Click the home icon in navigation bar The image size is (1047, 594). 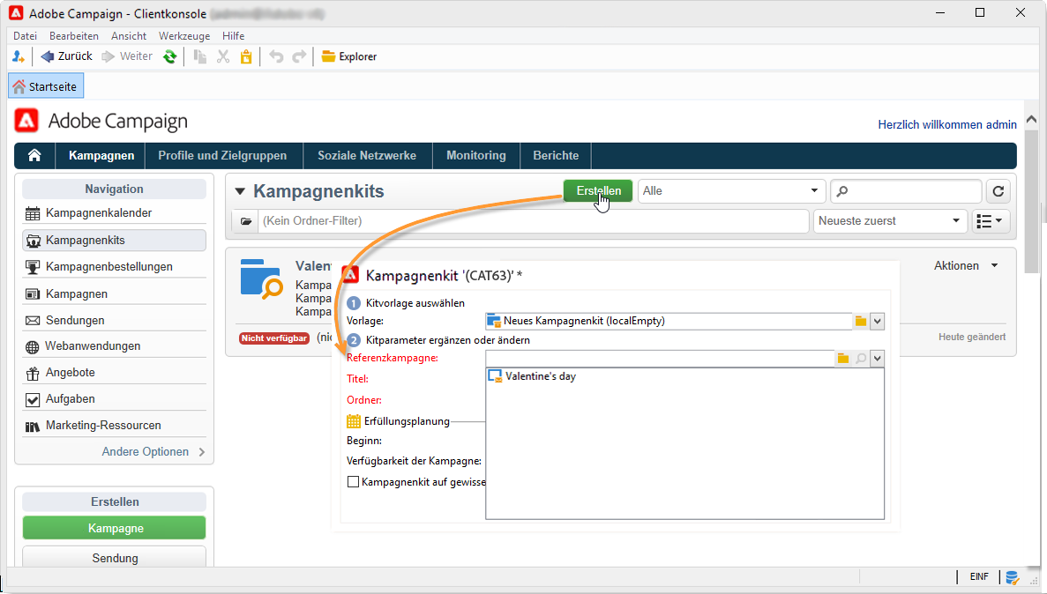pyautogui.click(x=34, y=155)
